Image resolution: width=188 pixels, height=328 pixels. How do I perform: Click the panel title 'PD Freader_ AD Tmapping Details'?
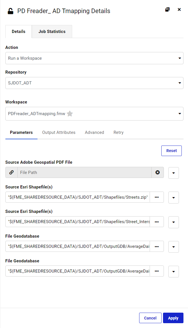click(x=64, y=11)
